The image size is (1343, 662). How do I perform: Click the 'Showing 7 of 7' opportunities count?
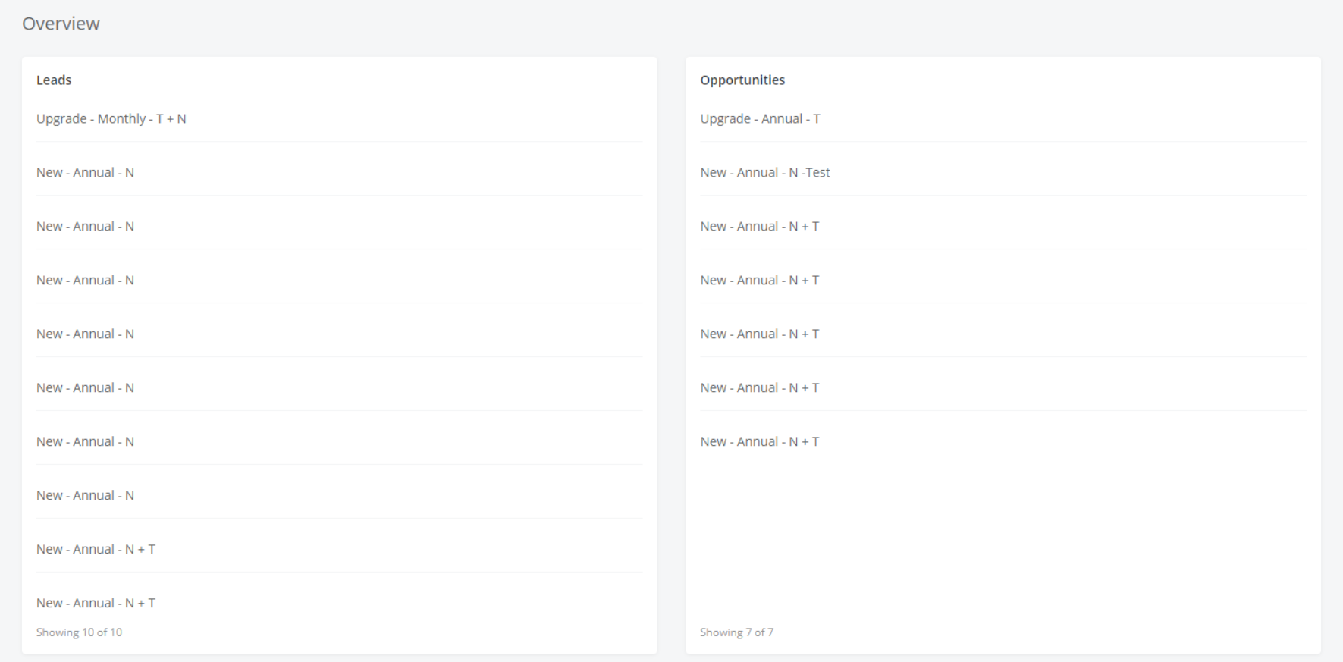(x=736, y=632)
